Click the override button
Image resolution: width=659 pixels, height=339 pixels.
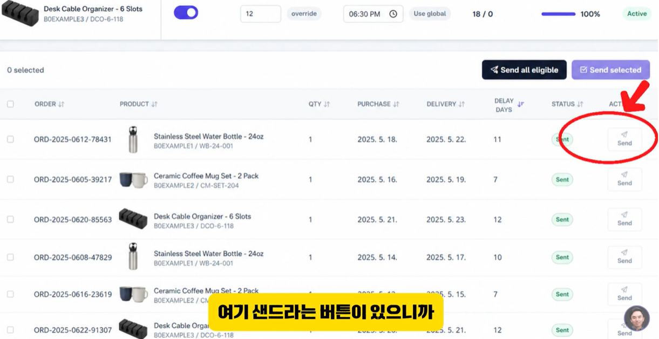coord(304,13)
